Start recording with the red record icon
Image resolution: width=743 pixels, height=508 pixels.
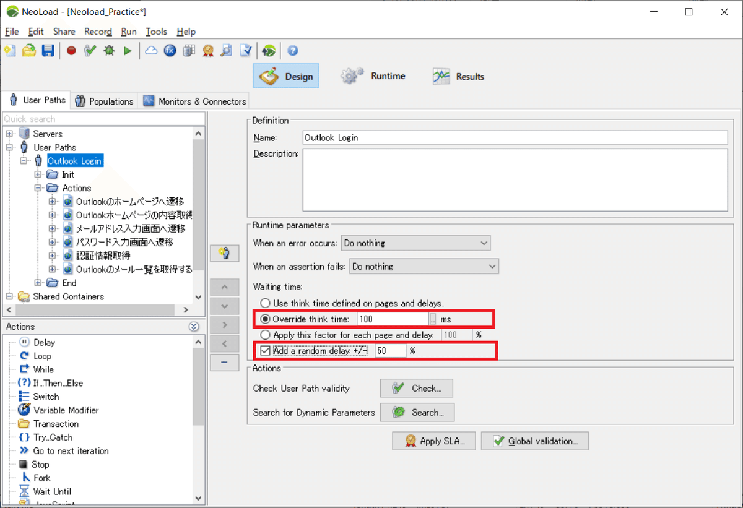tap(71, 51)
